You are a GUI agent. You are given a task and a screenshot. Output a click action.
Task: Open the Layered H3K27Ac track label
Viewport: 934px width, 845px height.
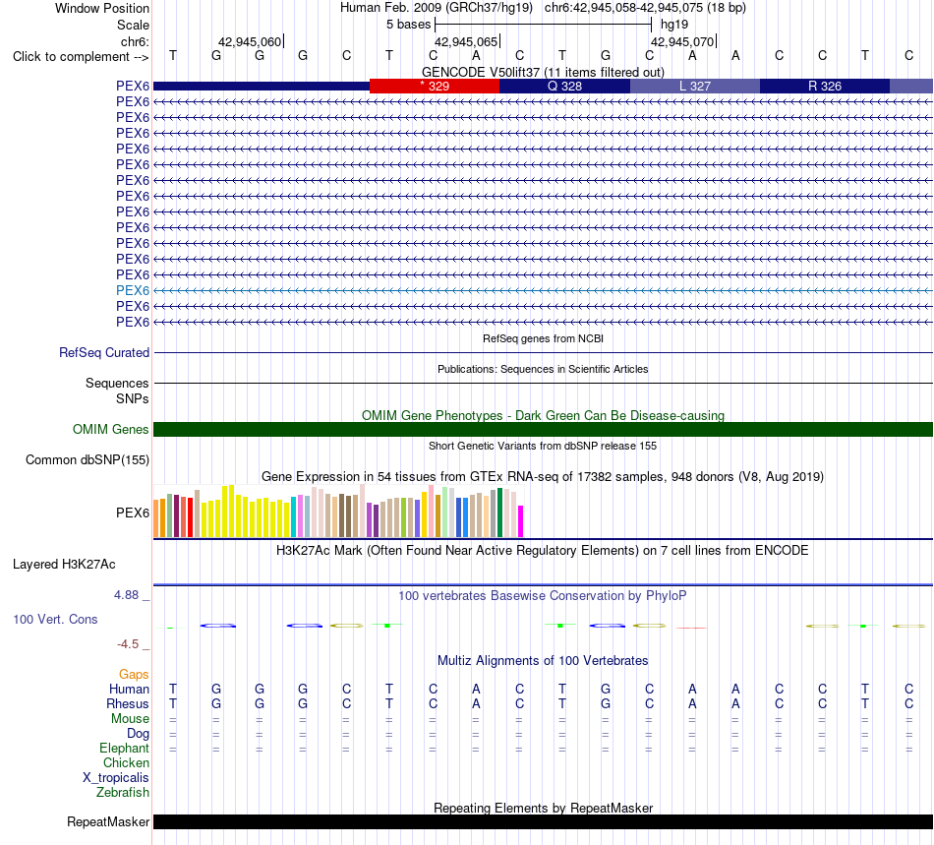64,565
